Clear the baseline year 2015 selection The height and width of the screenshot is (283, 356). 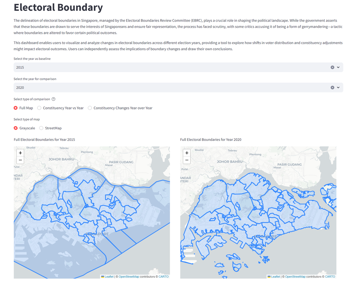tap(332, 67)
